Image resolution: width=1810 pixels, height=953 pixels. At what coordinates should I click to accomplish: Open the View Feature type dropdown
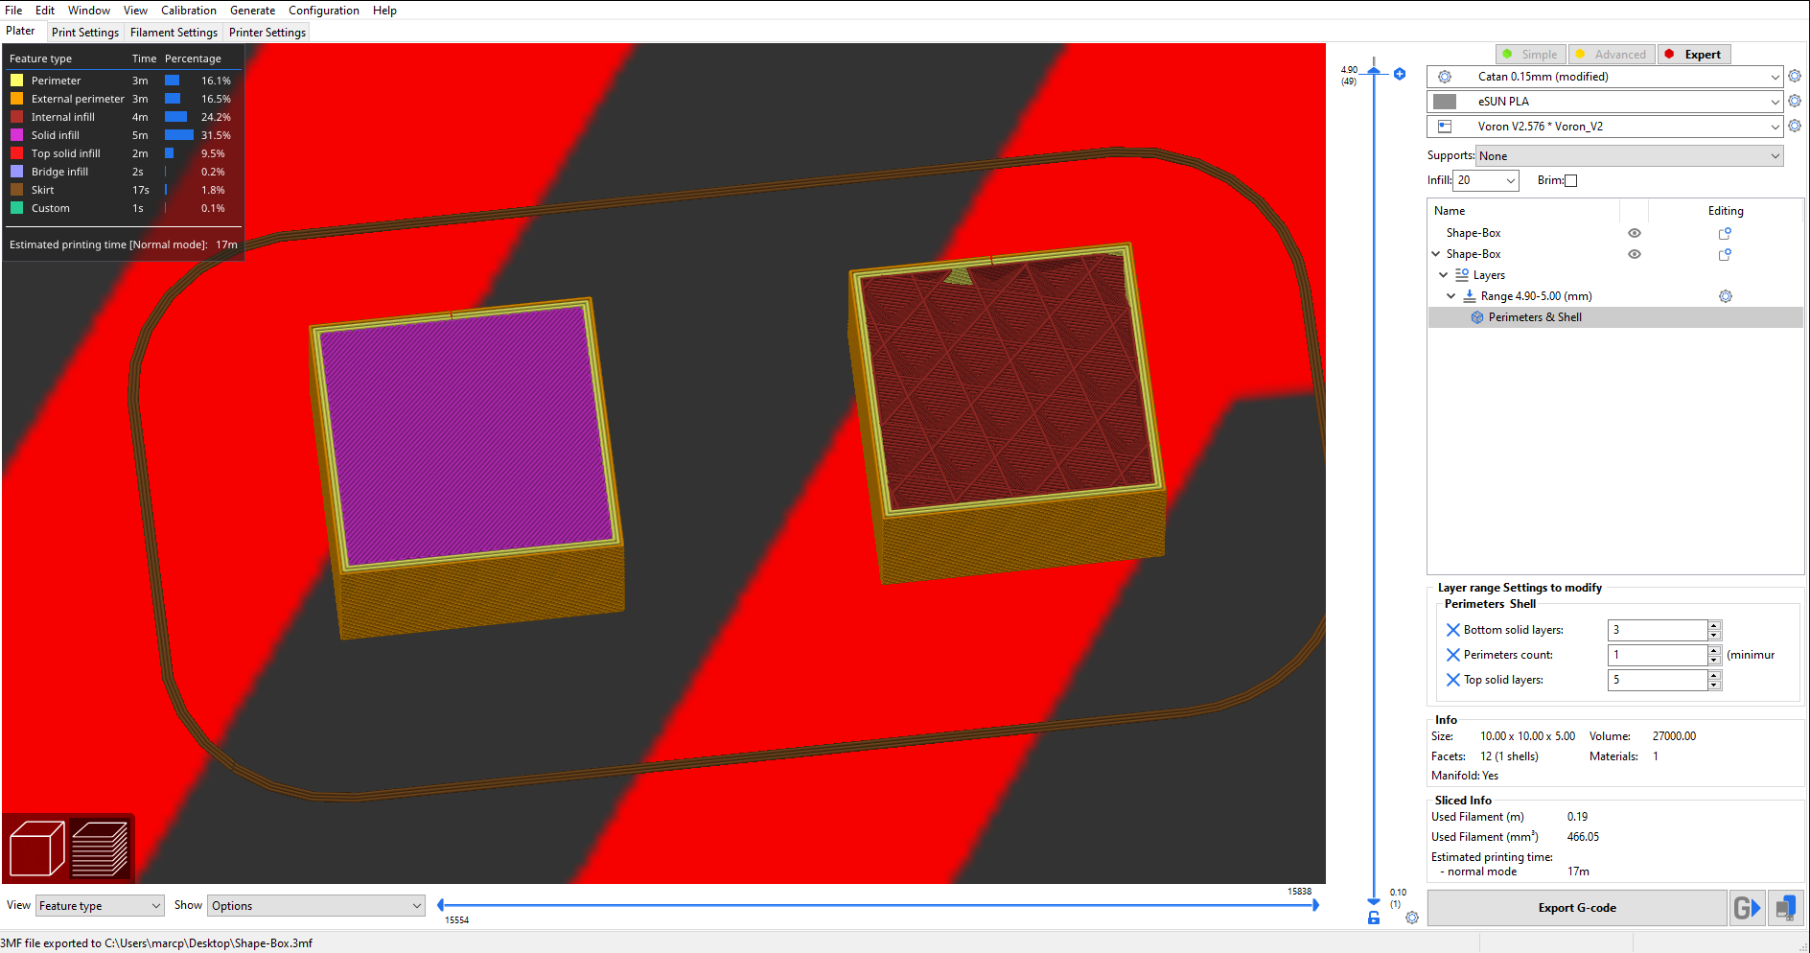click(x=100, y=906)
